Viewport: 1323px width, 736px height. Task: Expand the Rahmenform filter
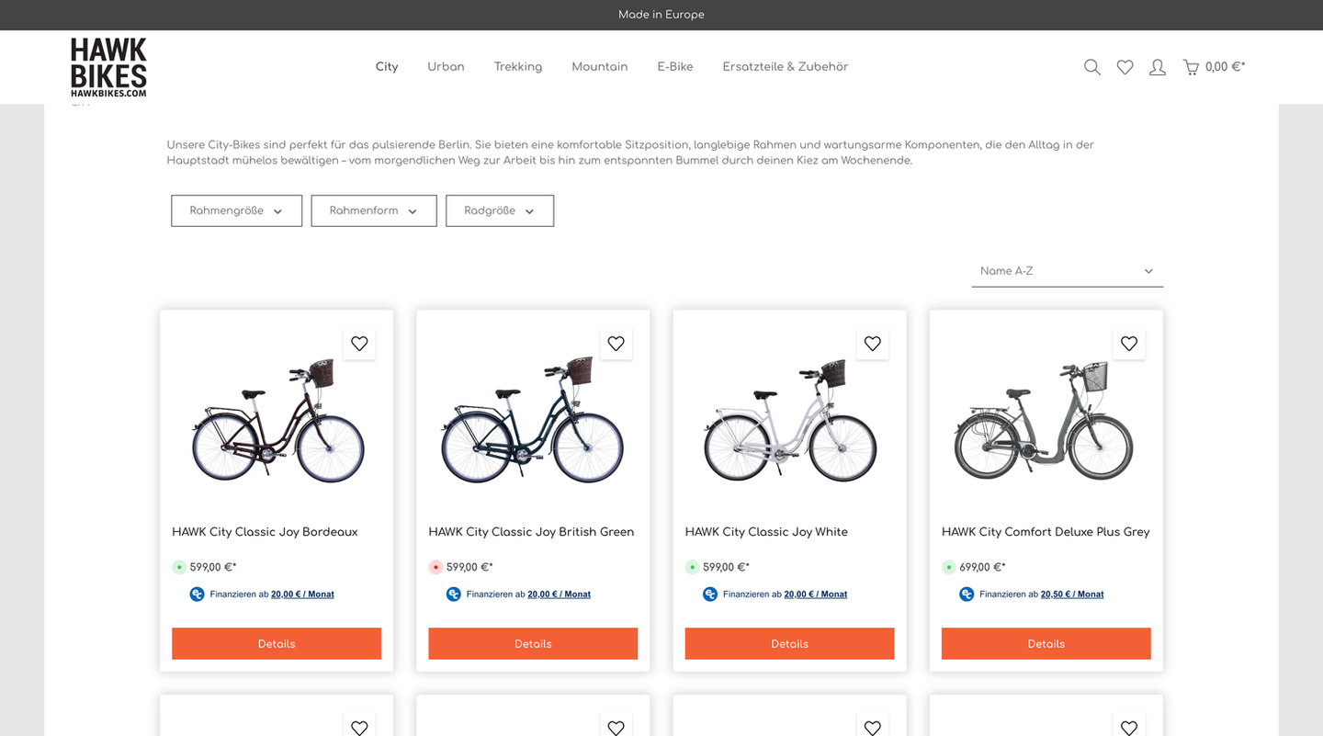tap(374, 210)
